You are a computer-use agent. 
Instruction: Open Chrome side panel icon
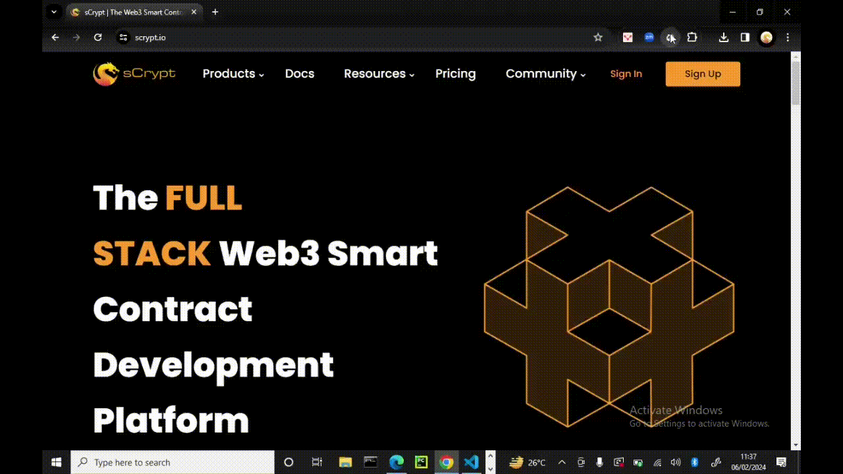745,38
